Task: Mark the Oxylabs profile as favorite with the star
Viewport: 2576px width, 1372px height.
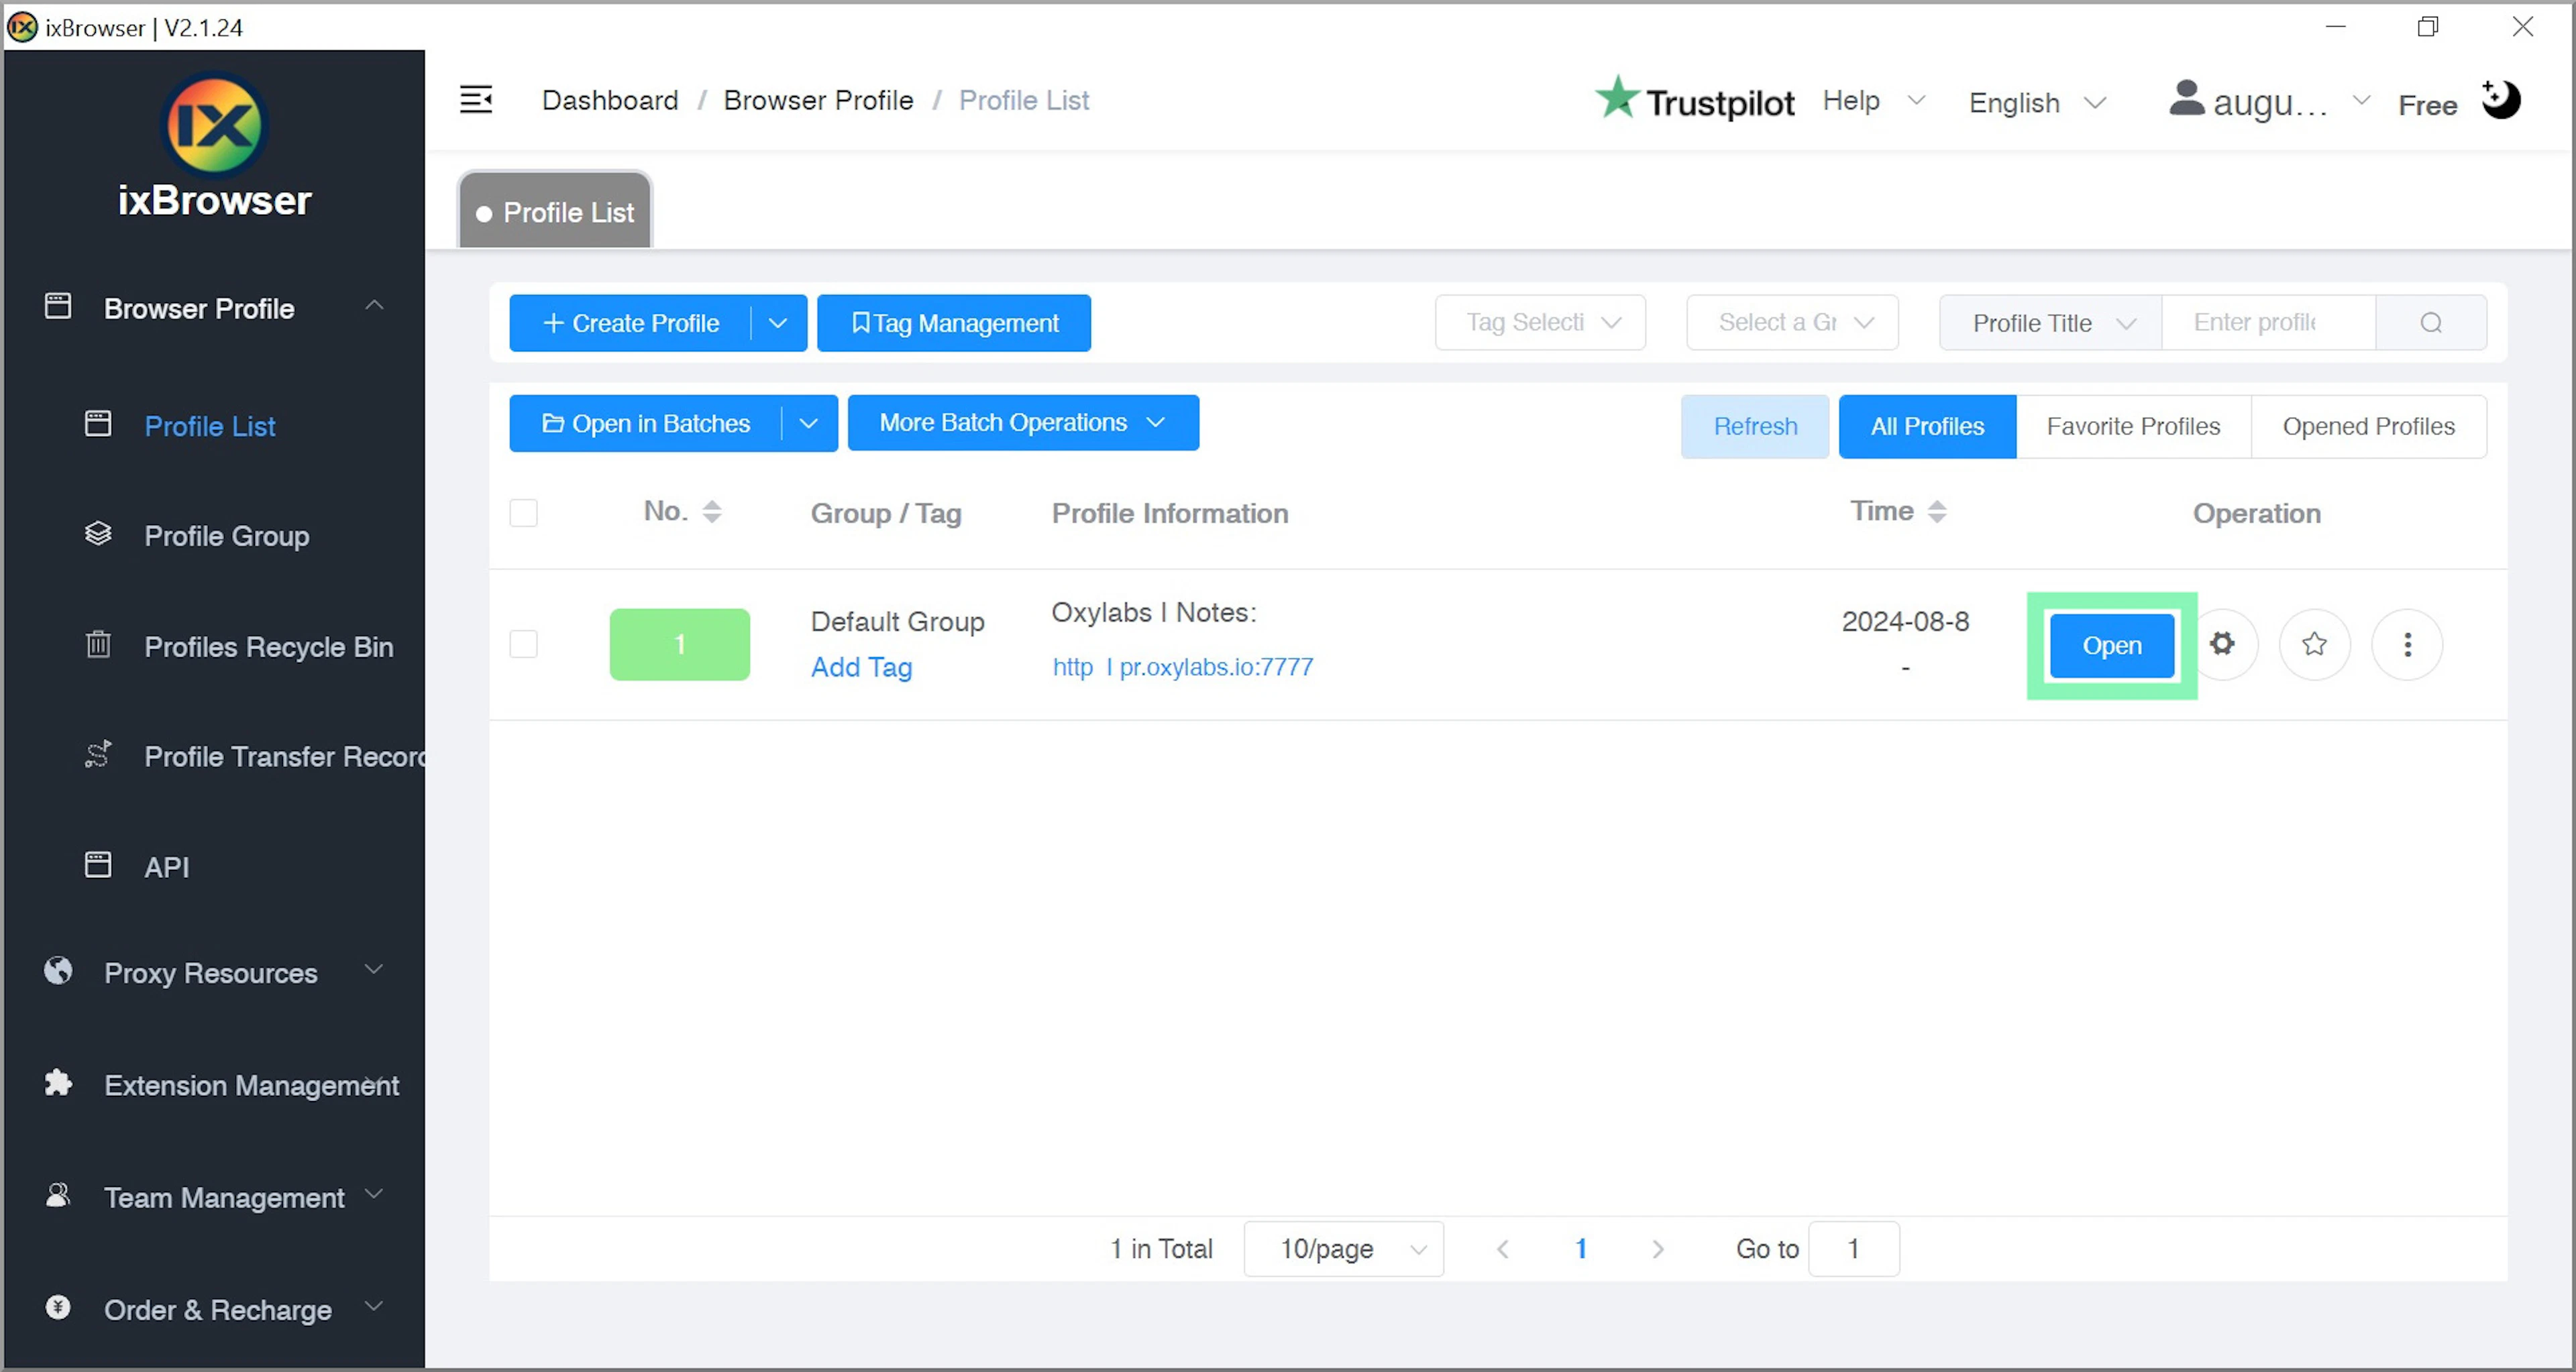Action: click(2314, 644)
